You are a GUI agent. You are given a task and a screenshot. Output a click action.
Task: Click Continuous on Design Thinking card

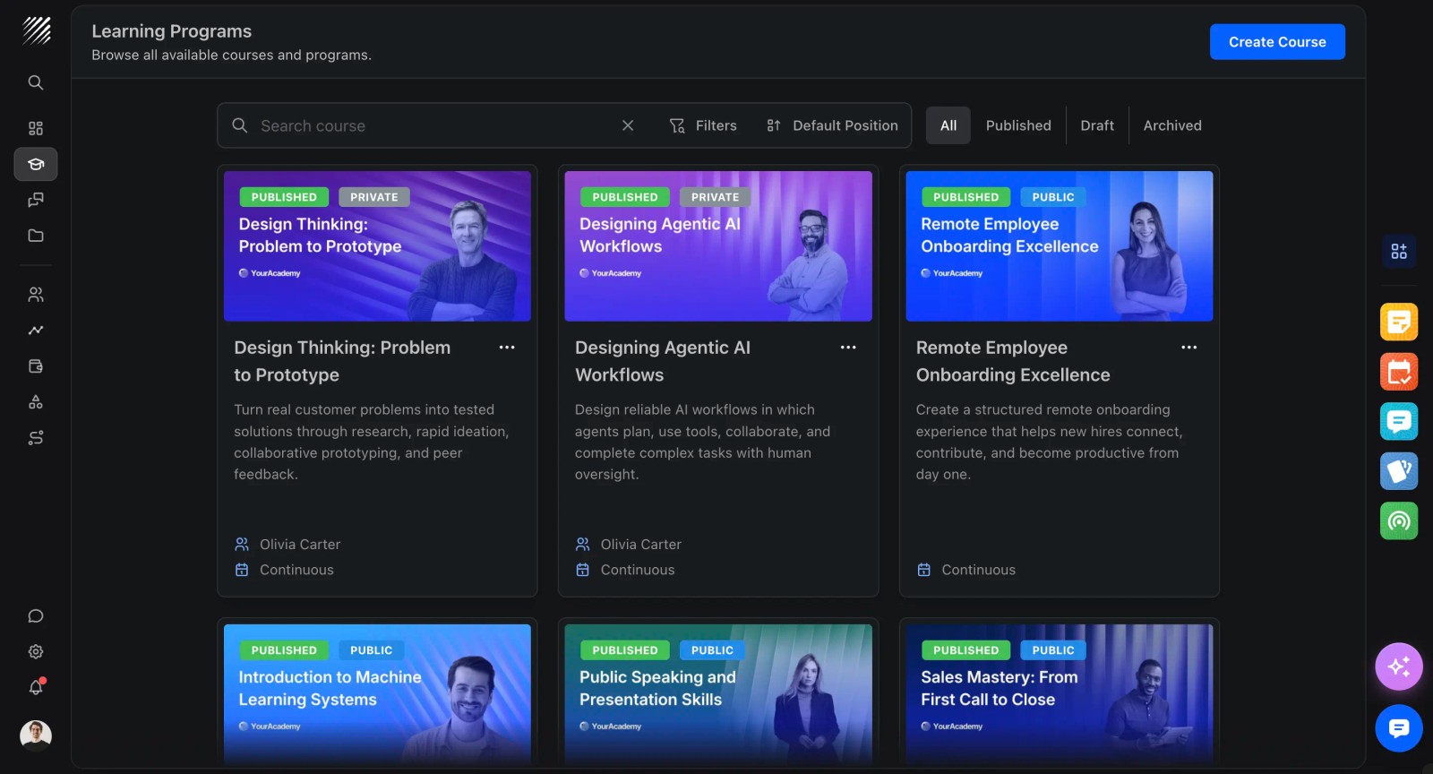click(296, 570)
